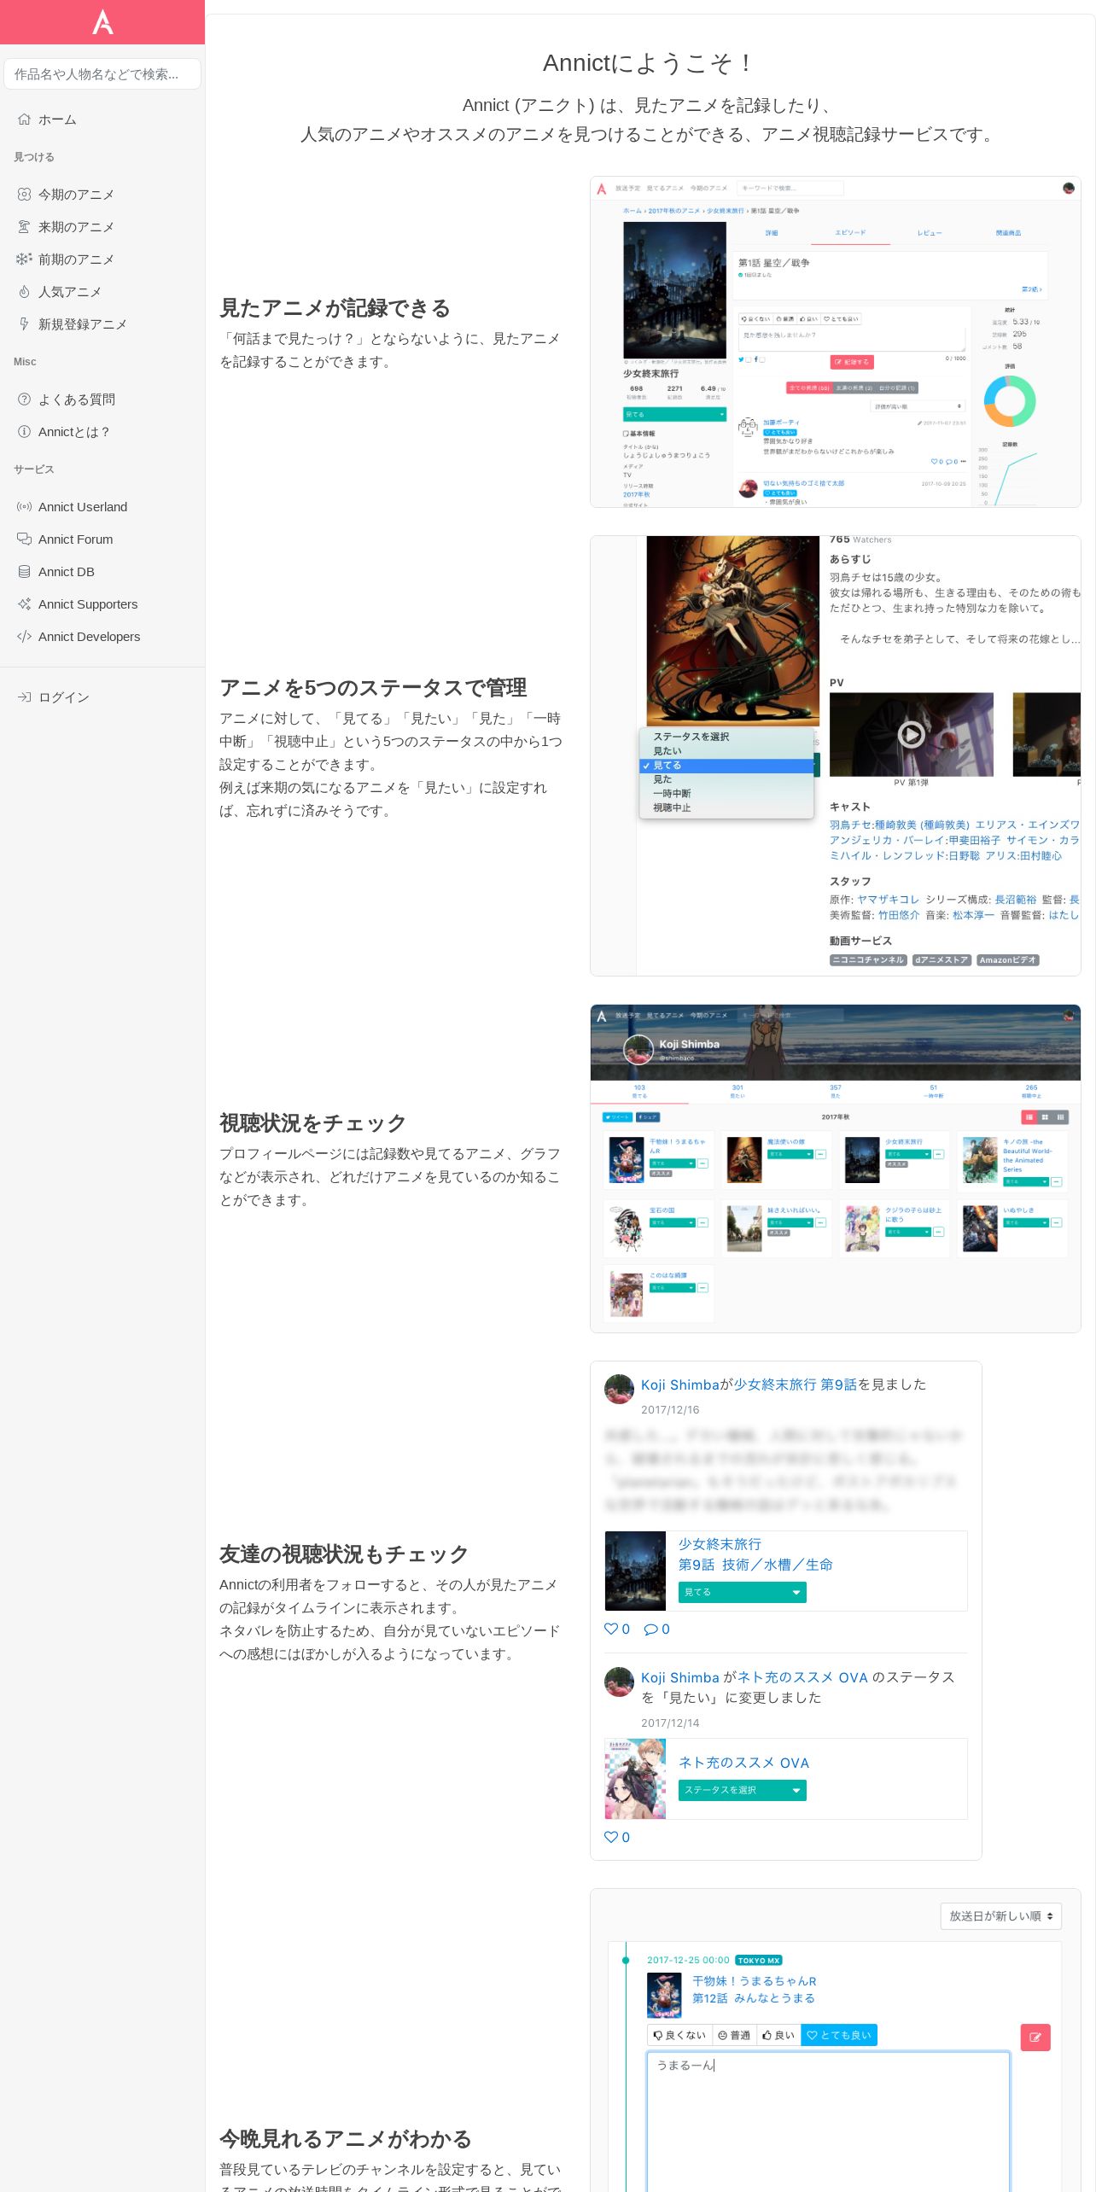Open よくある質問 help item
The image size is (1096, 2192).
point(102,399)
